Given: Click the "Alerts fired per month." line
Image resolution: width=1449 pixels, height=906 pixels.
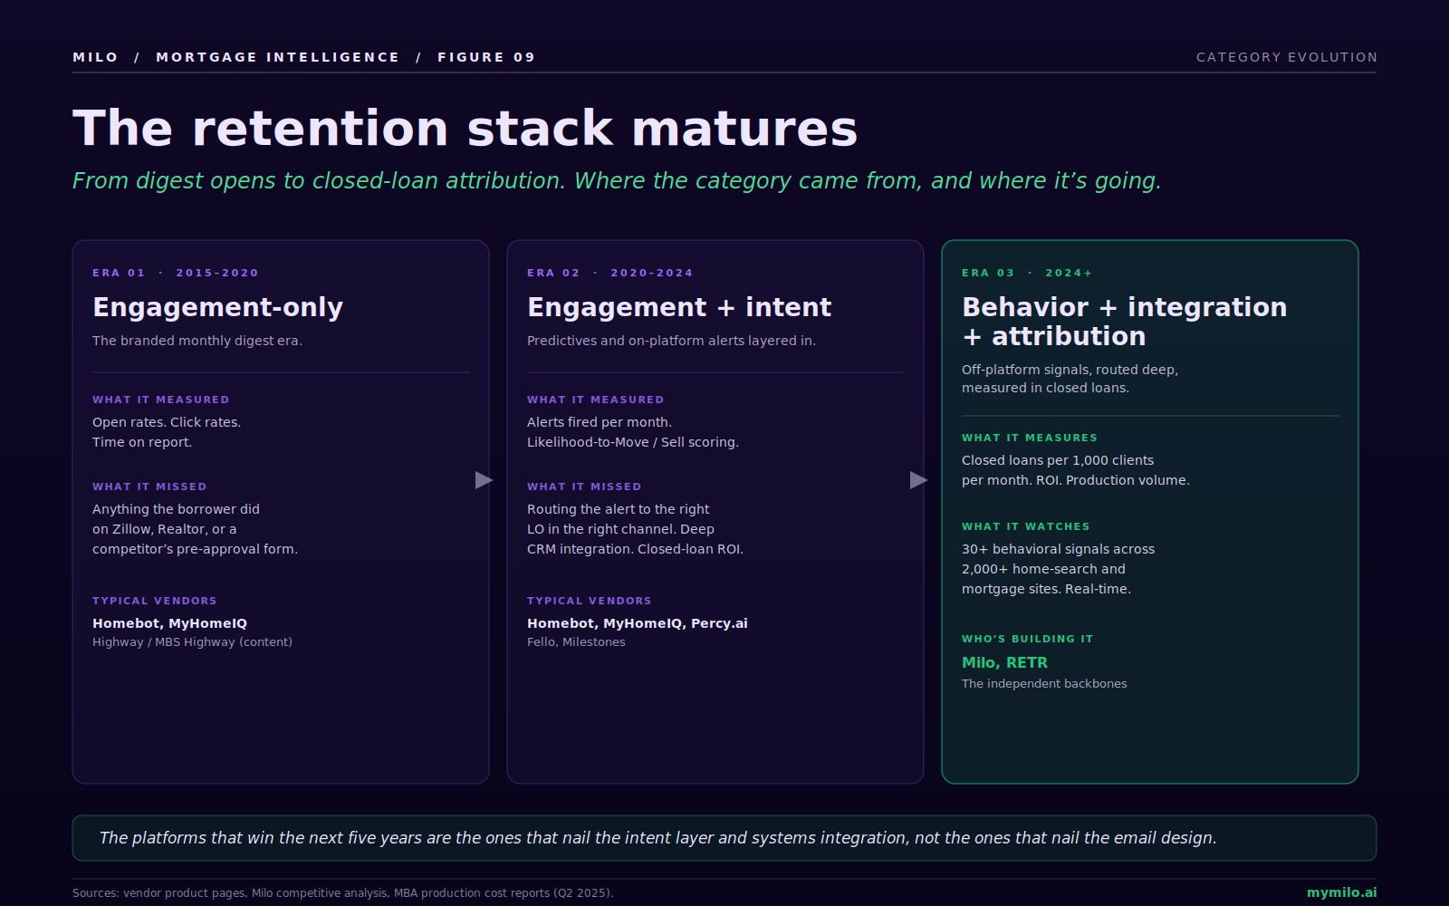Looking at the screenshot, I should (x=600, y=422).
